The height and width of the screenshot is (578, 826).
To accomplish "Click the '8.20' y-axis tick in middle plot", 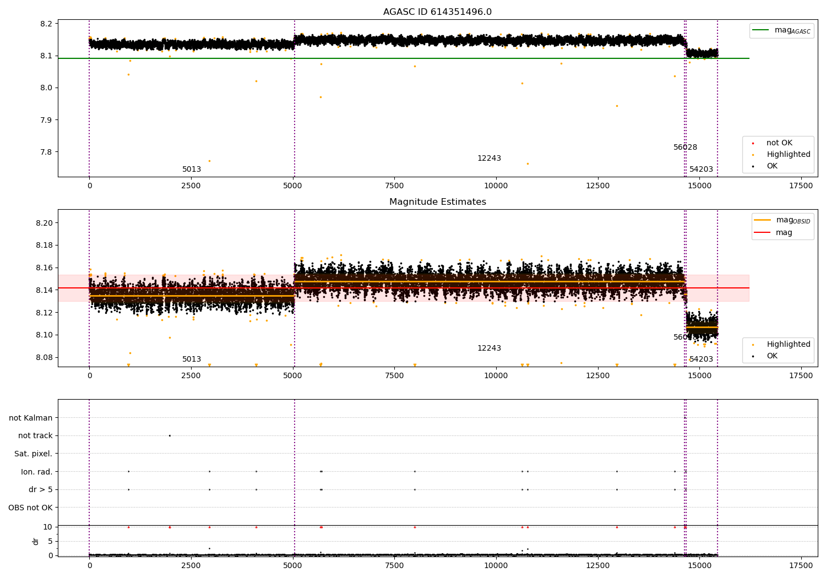I will (44, 223).
